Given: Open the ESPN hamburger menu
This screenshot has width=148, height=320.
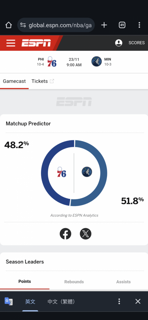Looking at the screenshot, I should pos(11,43).
